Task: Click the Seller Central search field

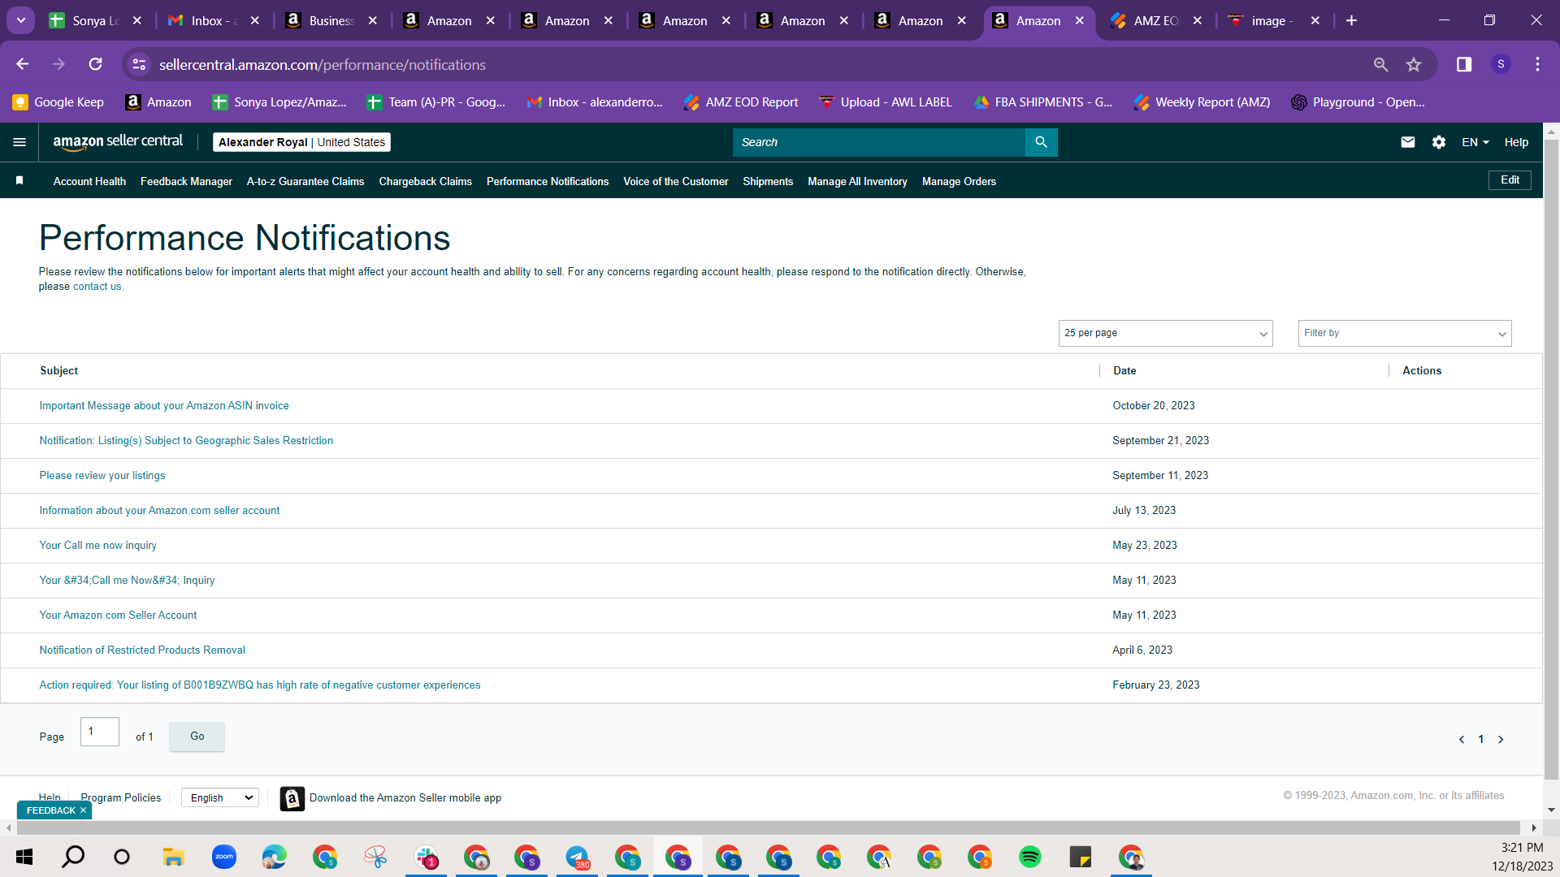Action: tap(879, 142)
